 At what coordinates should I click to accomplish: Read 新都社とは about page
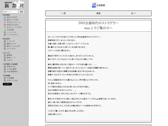(11, 67)
